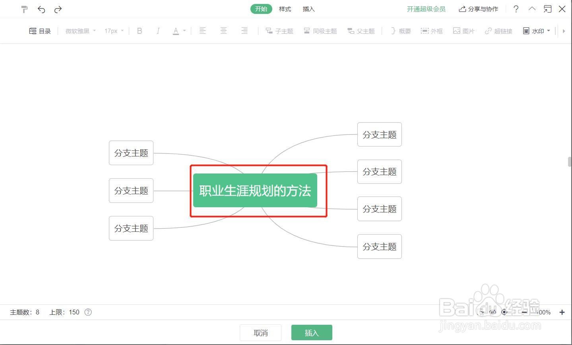Insert a 同级主题 sibling topic
The width and height of the screenshot is (572, 345).
click(x=320, y=31)
